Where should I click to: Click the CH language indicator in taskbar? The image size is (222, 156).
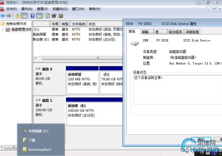pos(202,152)
